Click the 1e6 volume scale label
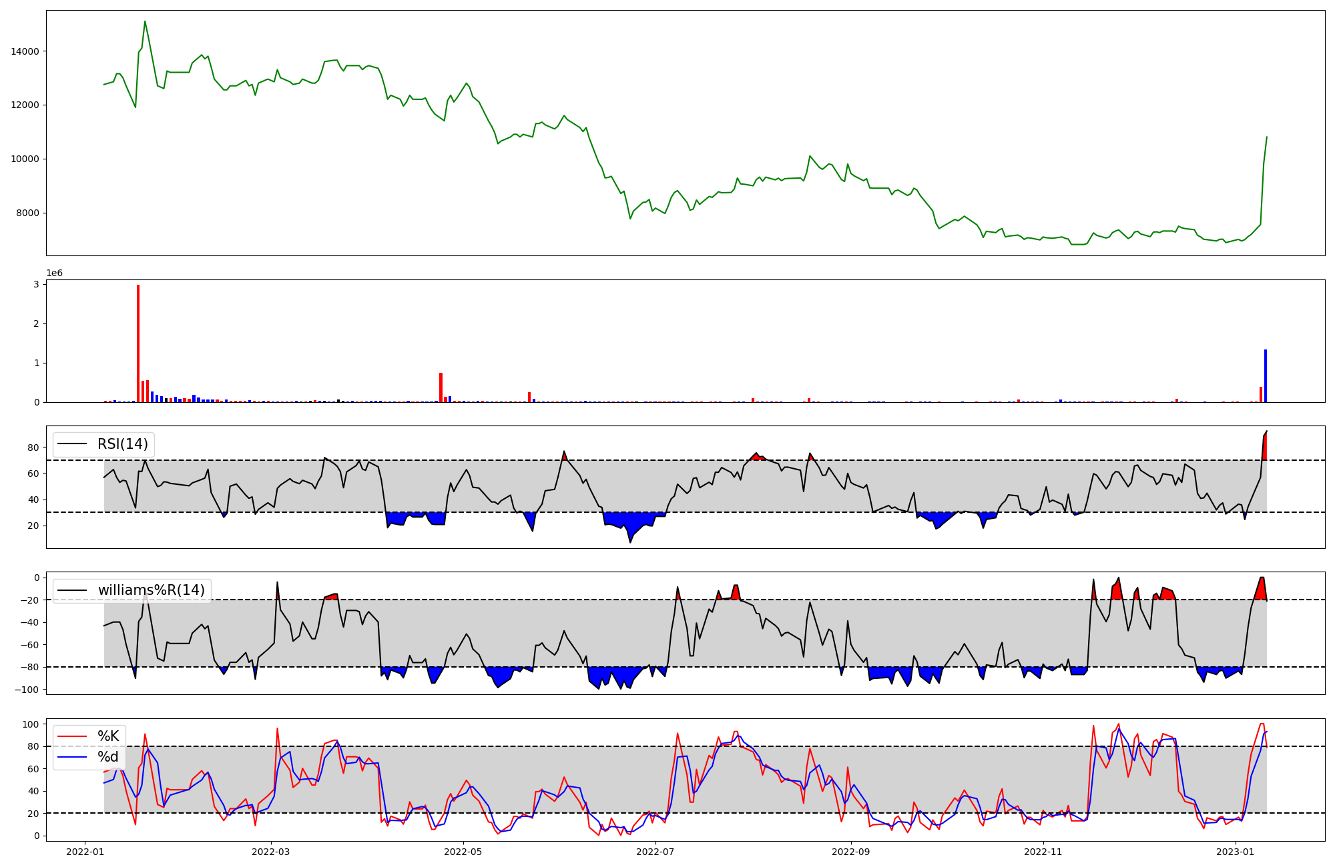Screen dimensions: 1335x867 55,273
